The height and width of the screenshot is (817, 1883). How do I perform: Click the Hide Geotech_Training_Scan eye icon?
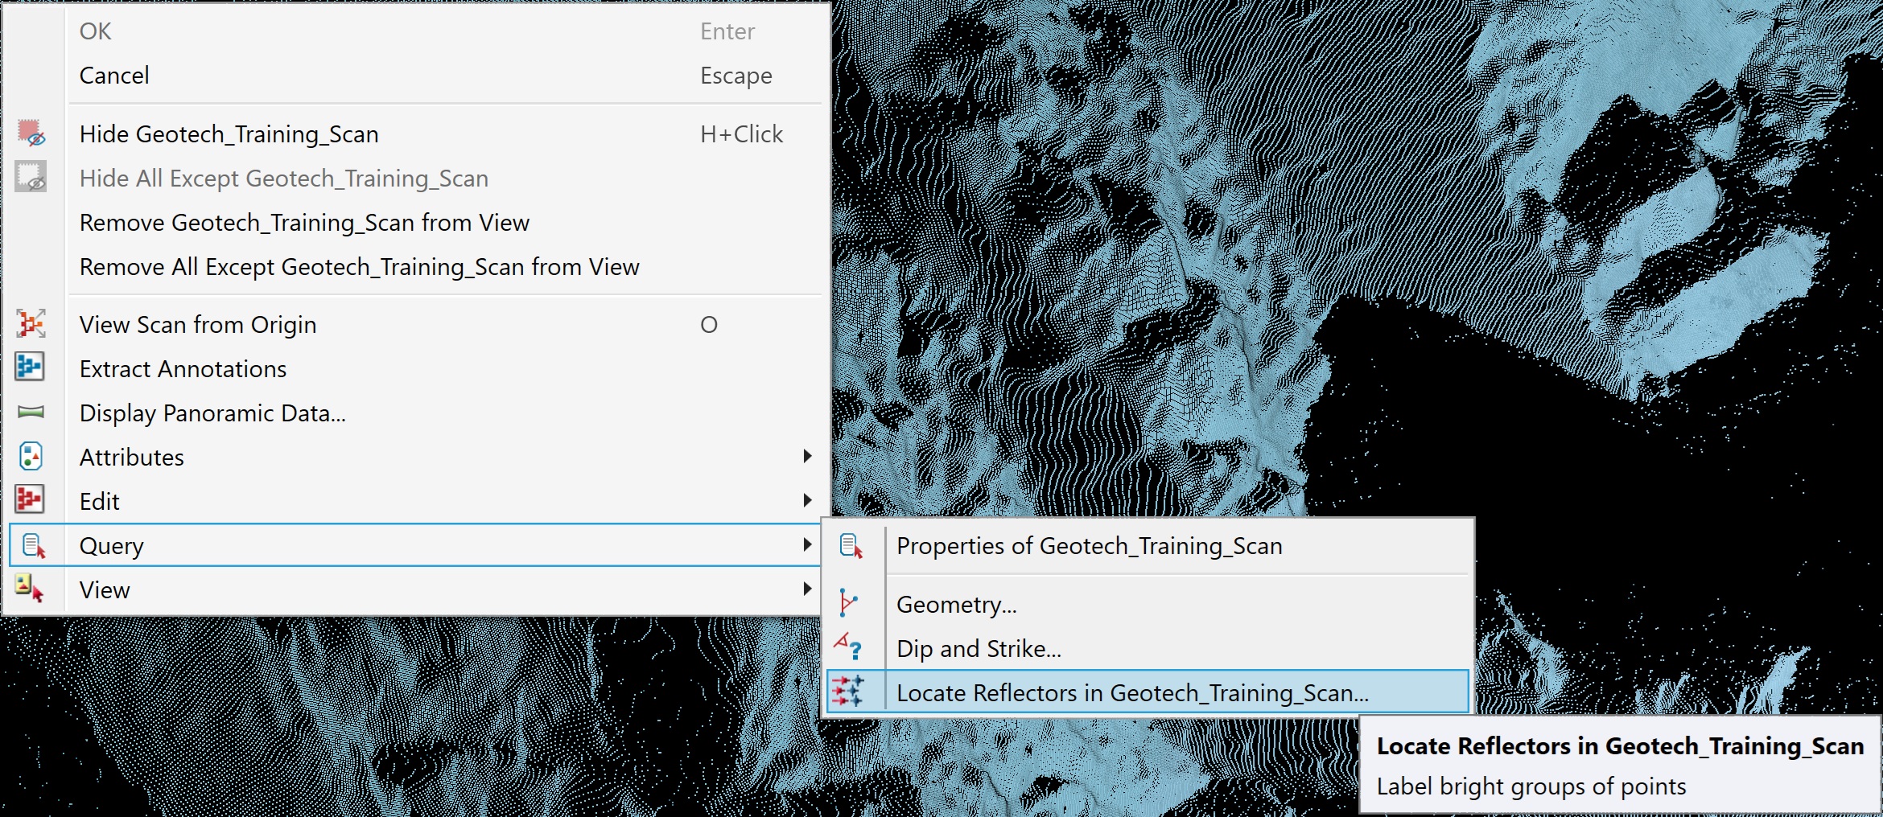point(31,133)
